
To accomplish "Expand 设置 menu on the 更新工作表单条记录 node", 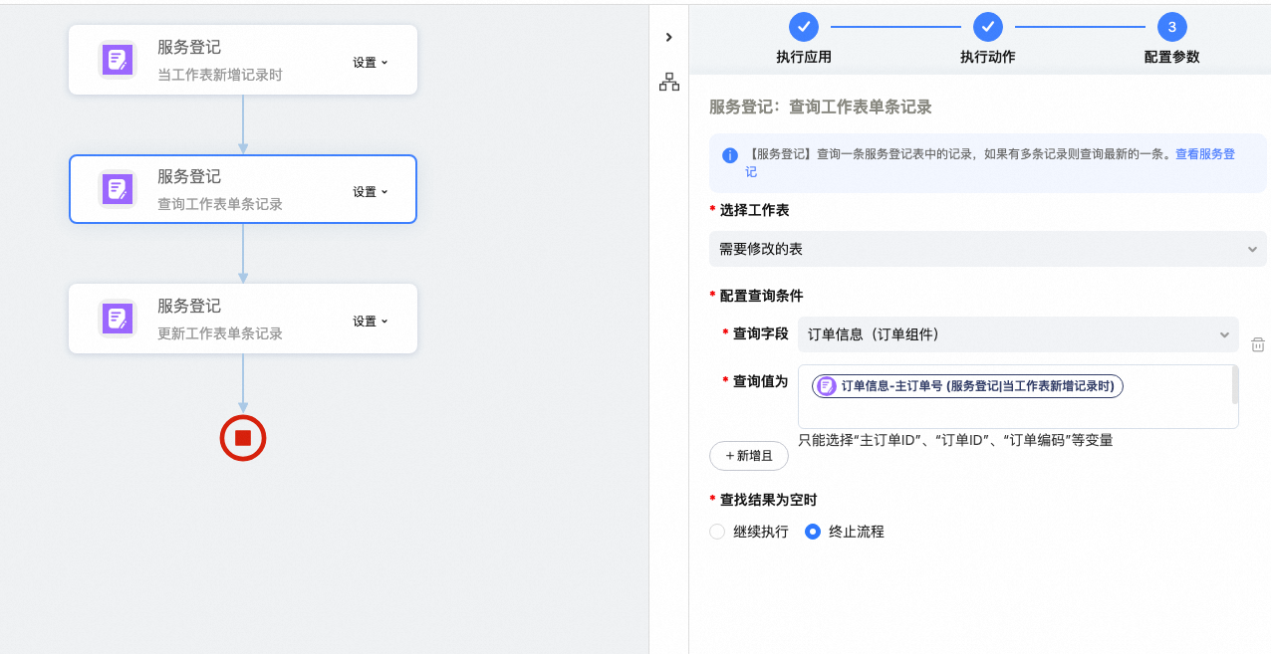I will [x=370, y=322].
